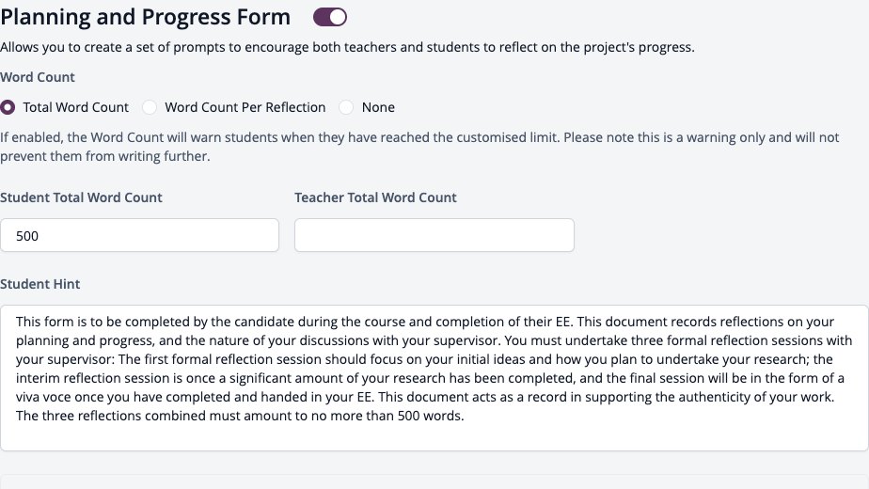This screenshot has width=869, height=489.
Task: Click inside the Student Hint text area
Action: point(434,377)
